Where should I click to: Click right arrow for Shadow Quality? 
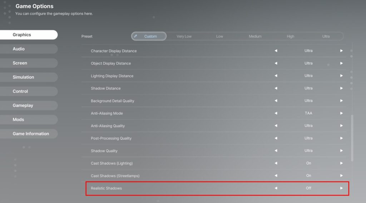[341, 151]
